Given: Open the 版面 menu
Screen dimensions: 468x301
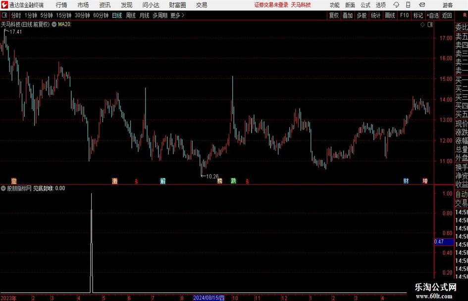Looking at the screenshot, I should click(x=350, y=5).
